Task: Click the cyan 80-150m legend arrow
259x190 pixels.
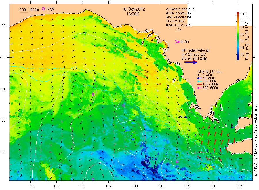Action: pos(199,81)
